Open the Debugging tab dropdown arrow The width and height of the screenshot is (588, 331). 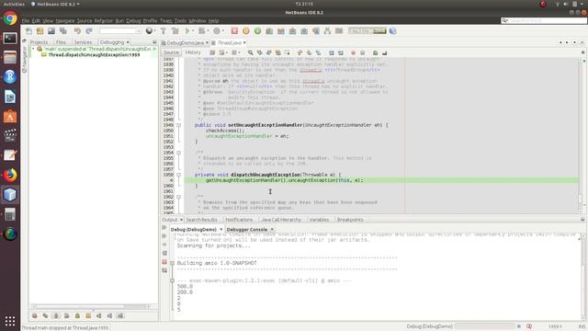(128, 42)
